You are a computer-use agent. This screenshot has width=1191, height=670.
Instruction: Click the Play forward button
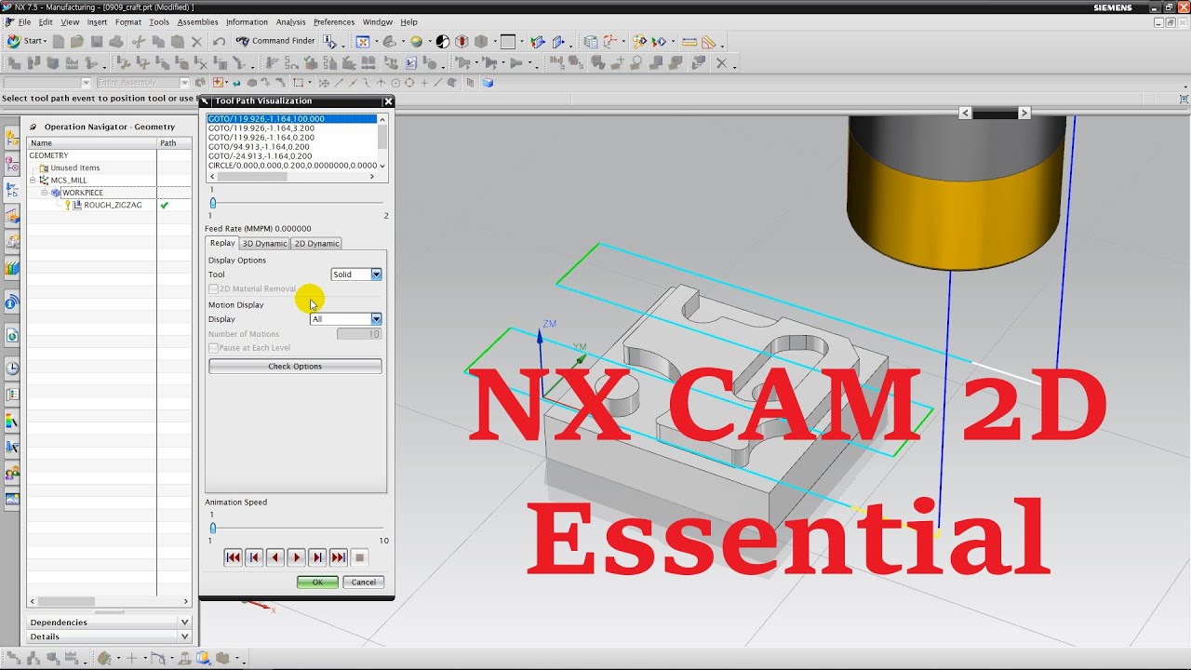click(296, 557)
